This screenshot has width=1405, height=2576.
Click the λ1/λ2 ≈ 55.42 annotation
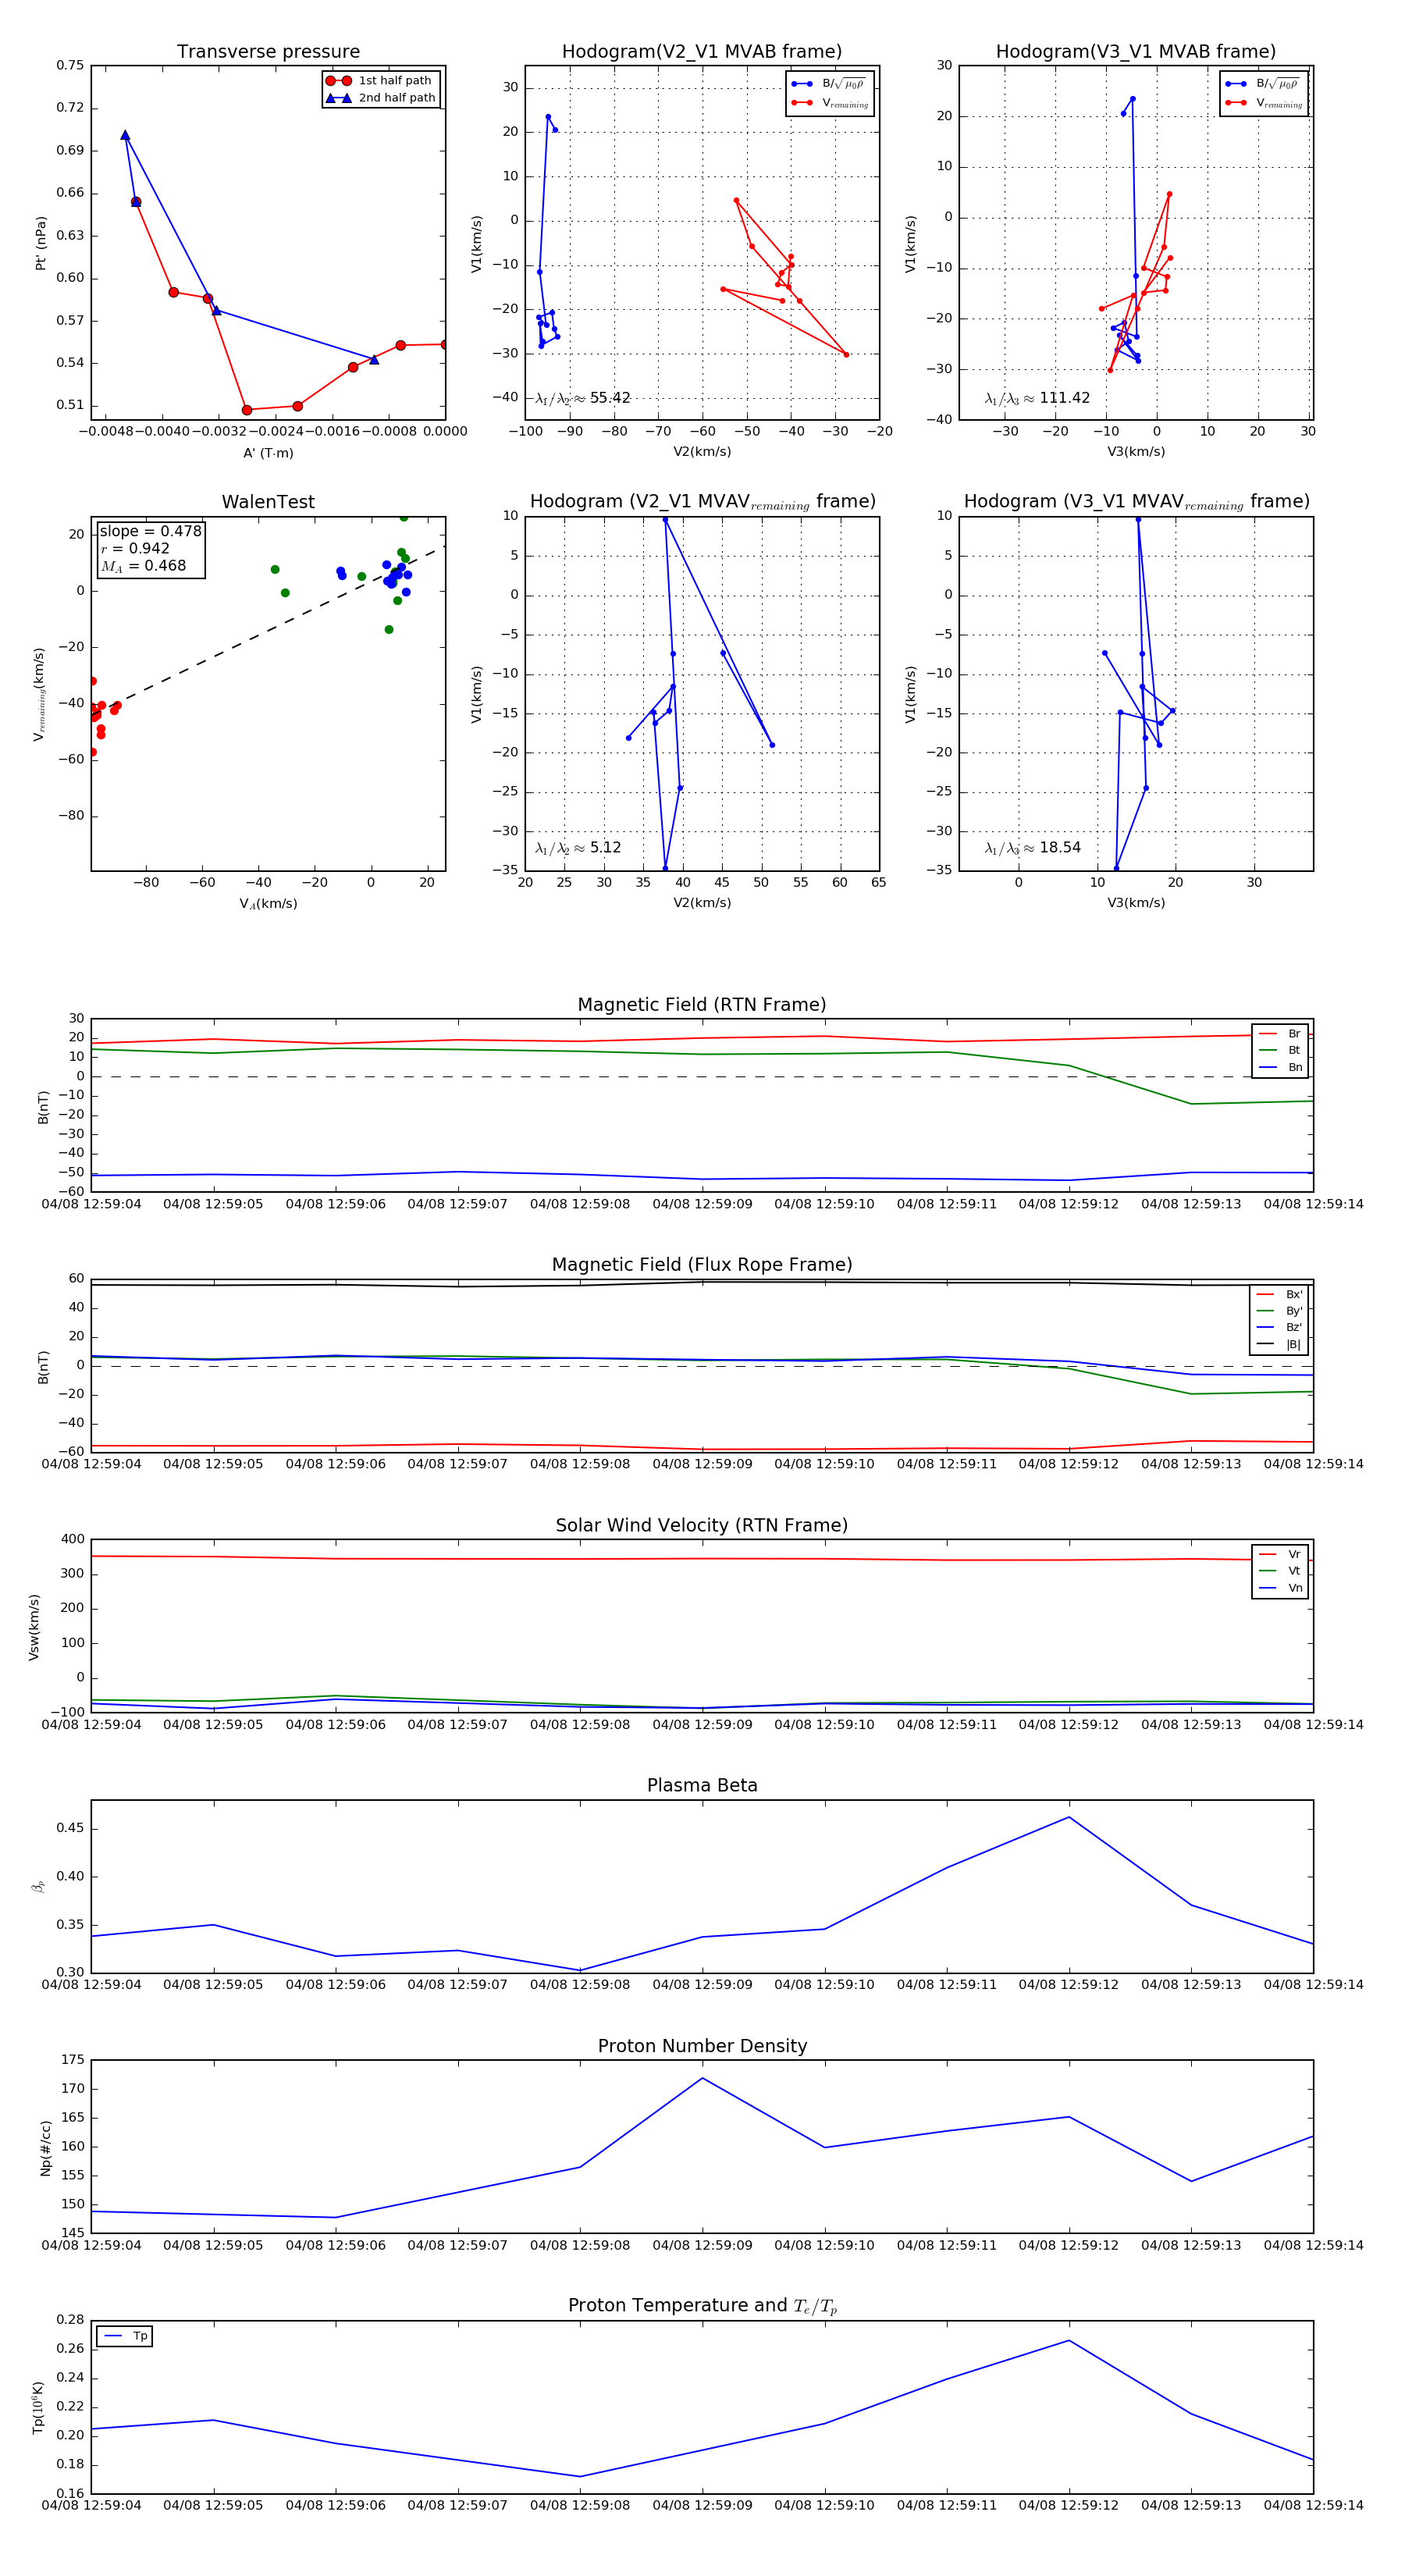click(583, 398)
